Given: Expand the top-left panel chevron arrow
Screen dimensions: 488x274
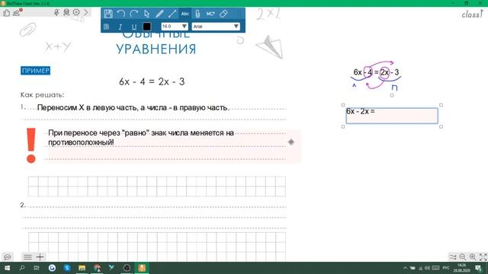Looking at the screenshot, I should click(x=86, y=12).
